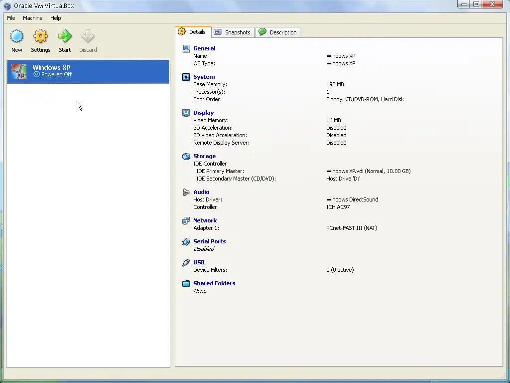The height and width of the screenshot is (383, 510).
Task: Click the New button label
Action: pos(16,50)
